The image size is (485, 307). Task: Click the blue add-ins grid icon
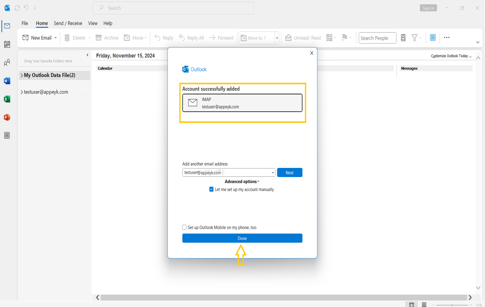[433, 38]
